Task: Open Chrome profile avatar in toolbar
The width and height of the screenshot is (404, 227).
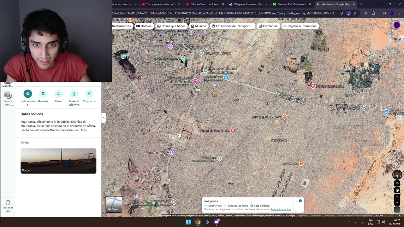Action: (x=392, y=13)
